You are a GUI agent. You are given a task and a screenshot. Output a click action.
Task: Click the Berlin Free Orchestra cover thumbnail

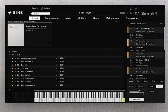[16, 35]
